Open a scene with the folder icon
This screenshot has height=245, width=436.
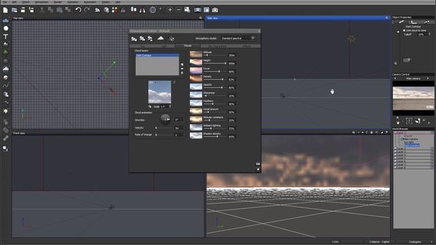pos(14,10)
